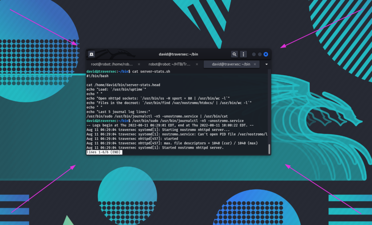Select the david@traverxec: ~/bin tab

[x=231, y=64]
